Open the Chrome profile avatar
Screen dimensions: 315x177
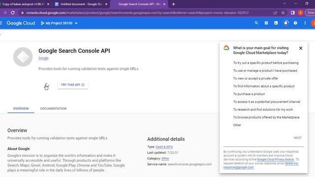click(301, 13)
